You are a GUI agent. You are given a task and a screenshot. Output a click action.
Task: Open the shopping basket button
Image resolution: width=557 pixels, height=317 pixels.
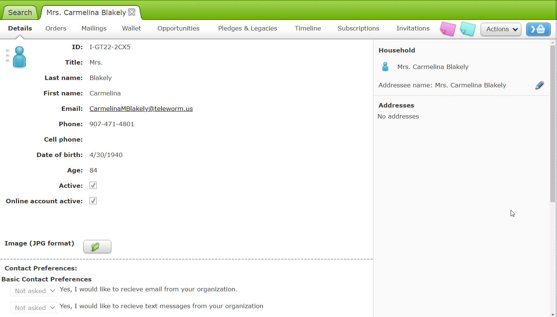[x=538, y=29]
